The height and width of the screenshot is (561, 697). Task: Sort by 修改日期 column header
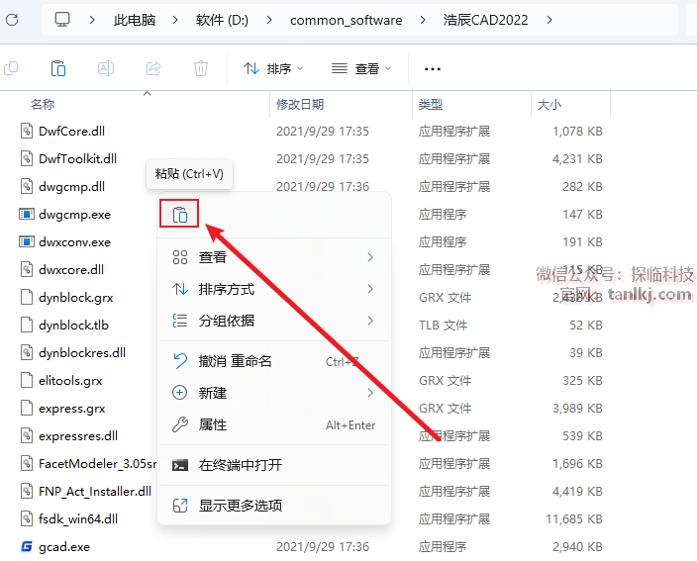click(x=300, y=104)
